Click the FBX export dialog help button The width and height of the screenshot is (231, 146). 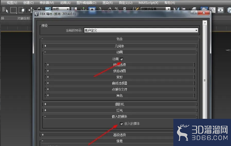pos(194,13)
